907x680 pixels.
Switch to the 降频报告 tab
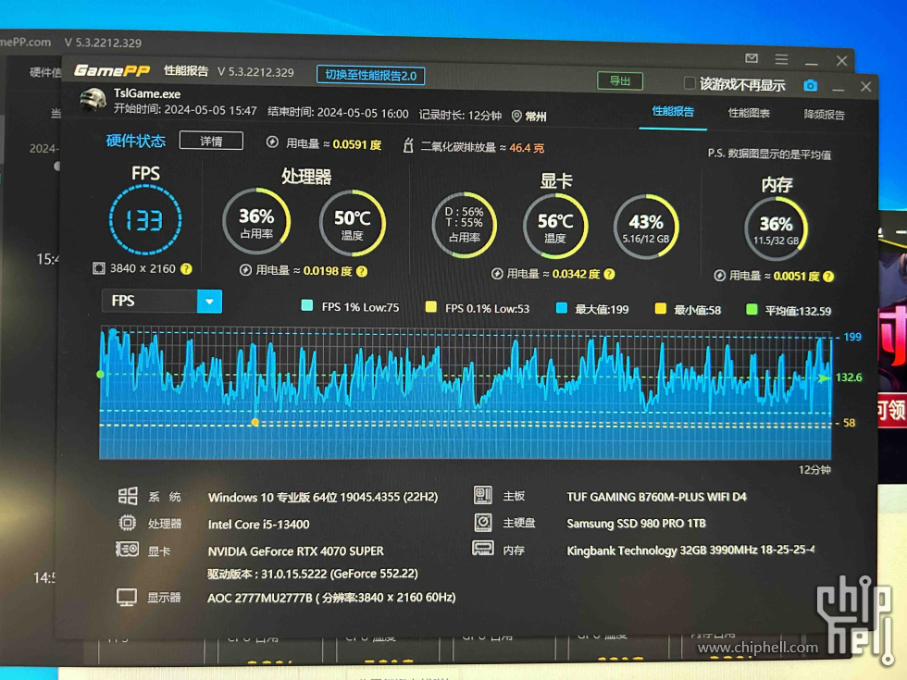tap(825, 115)
